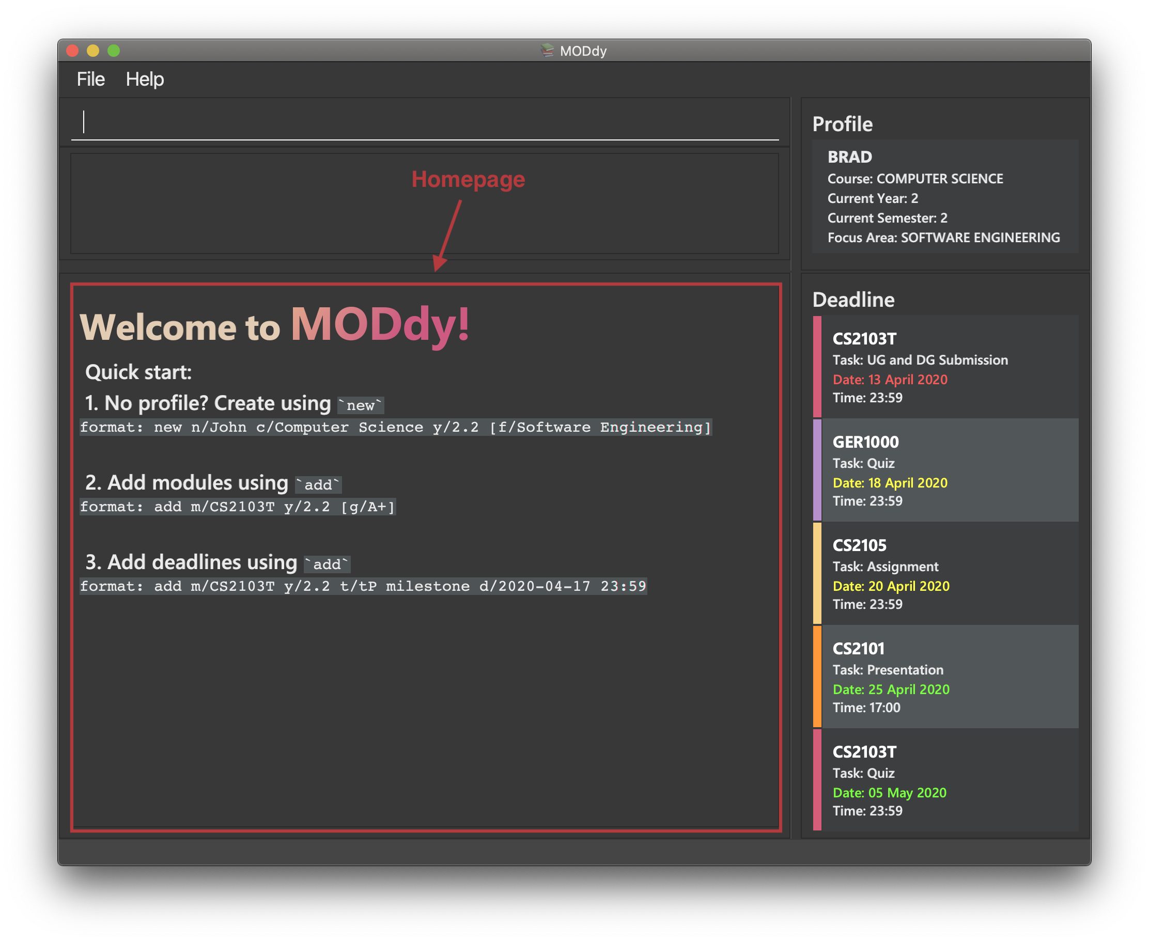1149x942 pixels.
Task: Click the add deadlines format example line
Action: pyautogui.click(x=363, y=586)
